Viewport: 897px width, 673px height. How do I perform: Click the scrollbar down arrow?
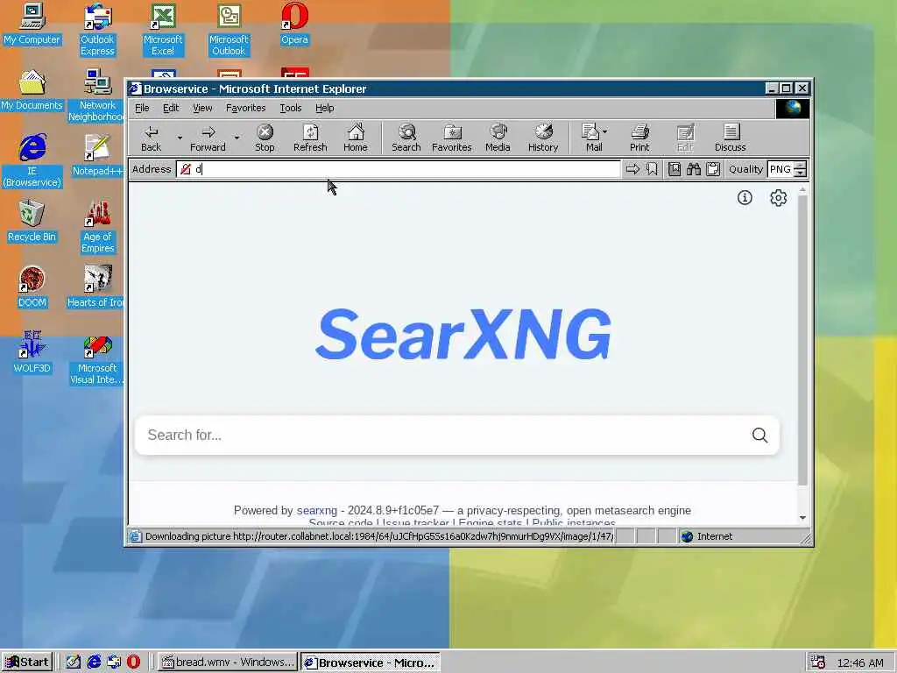[x=802, y=517]
